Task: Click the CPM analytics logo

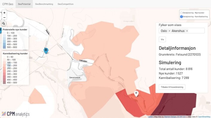Action: tap(16, 114)
